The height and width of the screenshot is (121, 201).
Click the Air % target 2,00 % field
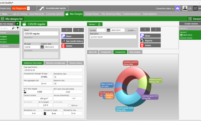tap(46, 105)
